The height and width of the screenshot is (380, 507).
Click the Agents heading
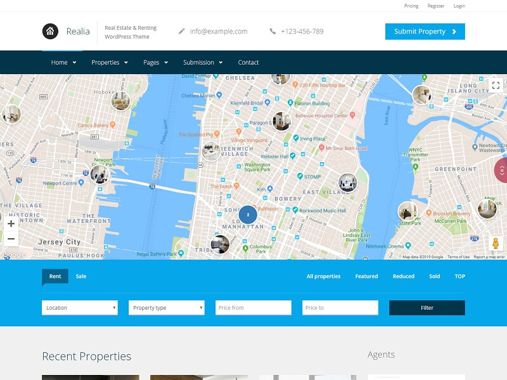tap(381, 355)
